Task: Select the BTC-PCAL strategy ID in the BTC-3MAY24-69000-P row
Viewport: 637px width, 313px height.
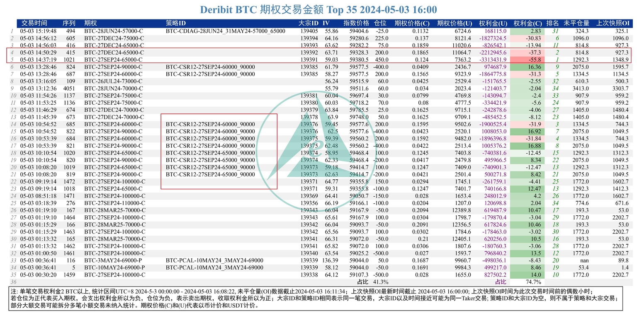Action: pyautogui.click(x=214, y=260)
